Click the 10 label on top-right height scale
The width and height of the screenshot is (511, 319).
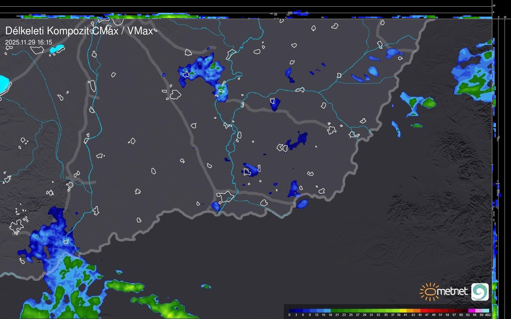pos(494,5)
